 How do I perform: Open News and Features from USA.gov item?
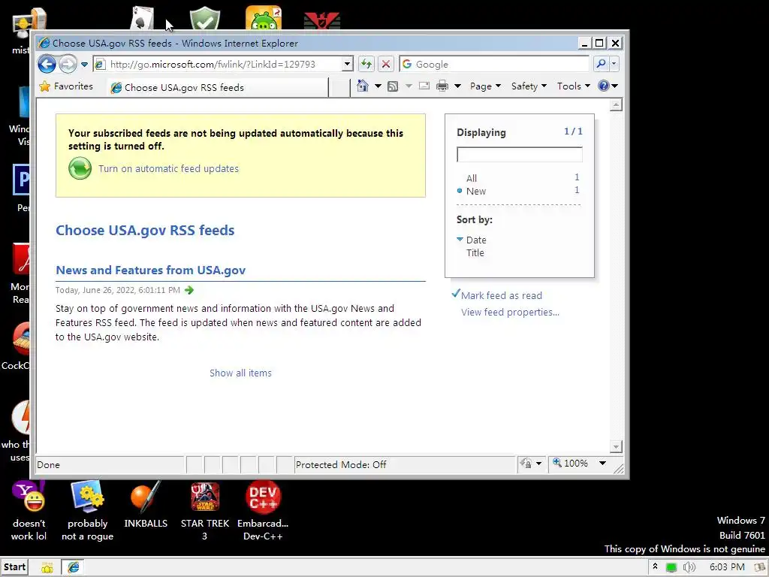tap(150, 270)
